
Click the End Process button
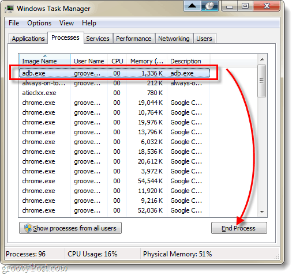239,228
